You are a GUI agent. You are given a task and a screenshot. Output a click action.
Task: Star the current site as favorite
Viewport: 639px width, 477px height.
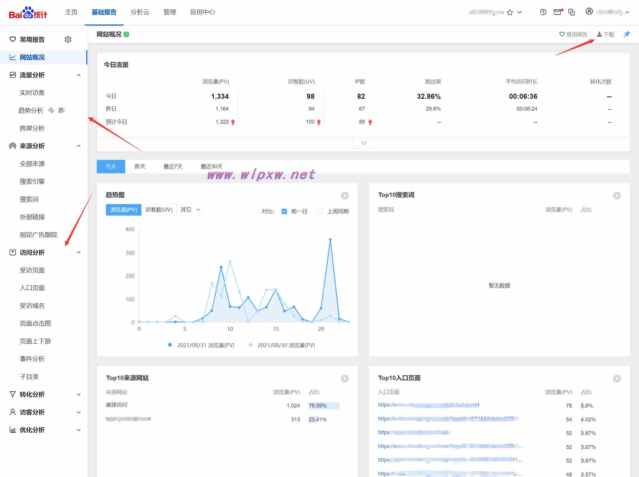pyautogui.click(x=510, y=12)
